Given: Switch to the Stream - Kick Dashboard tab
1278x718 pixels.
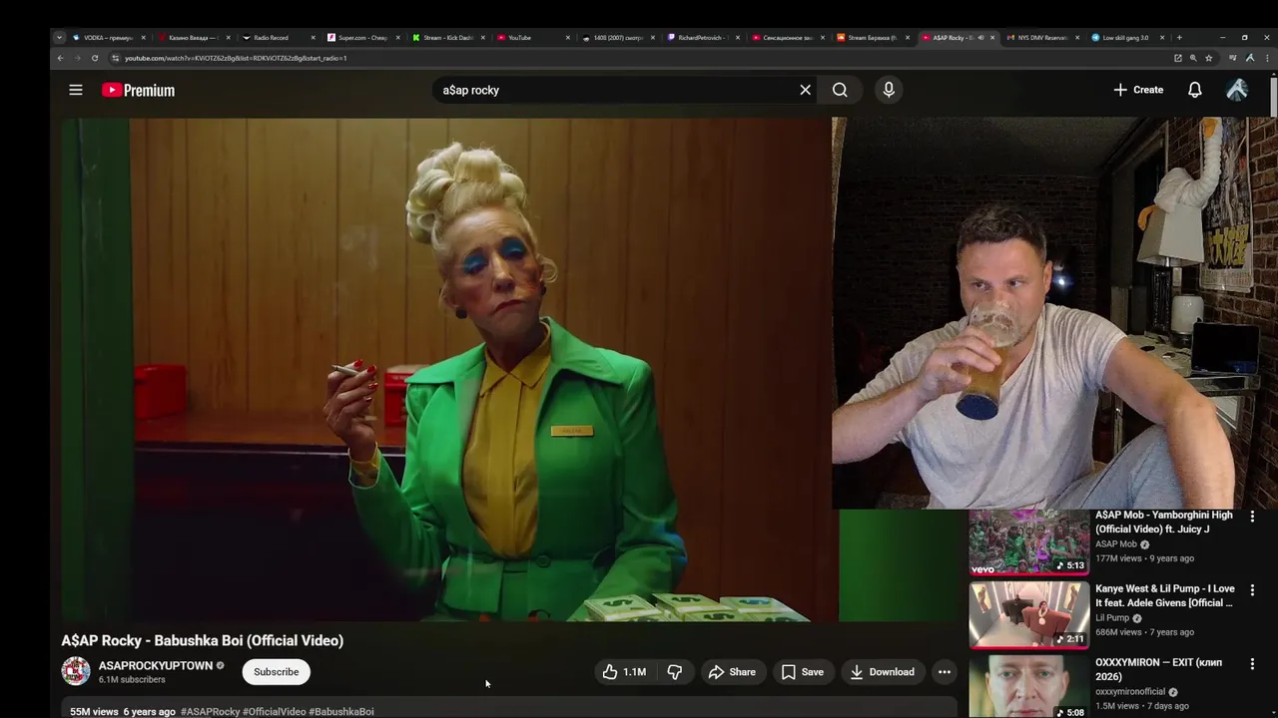Looking at the screenshot, I should pos(447,38).
